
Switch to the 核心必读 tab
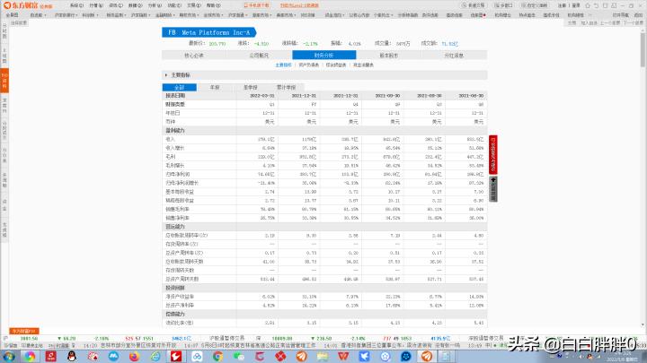[x=194, y=56]
